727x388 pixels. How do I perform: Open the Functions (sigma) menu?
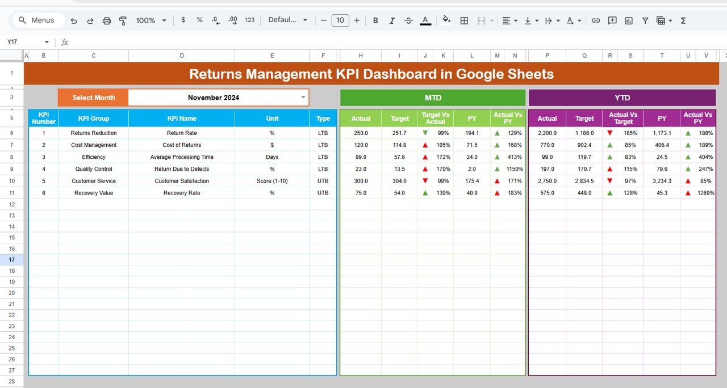[683, 20]
